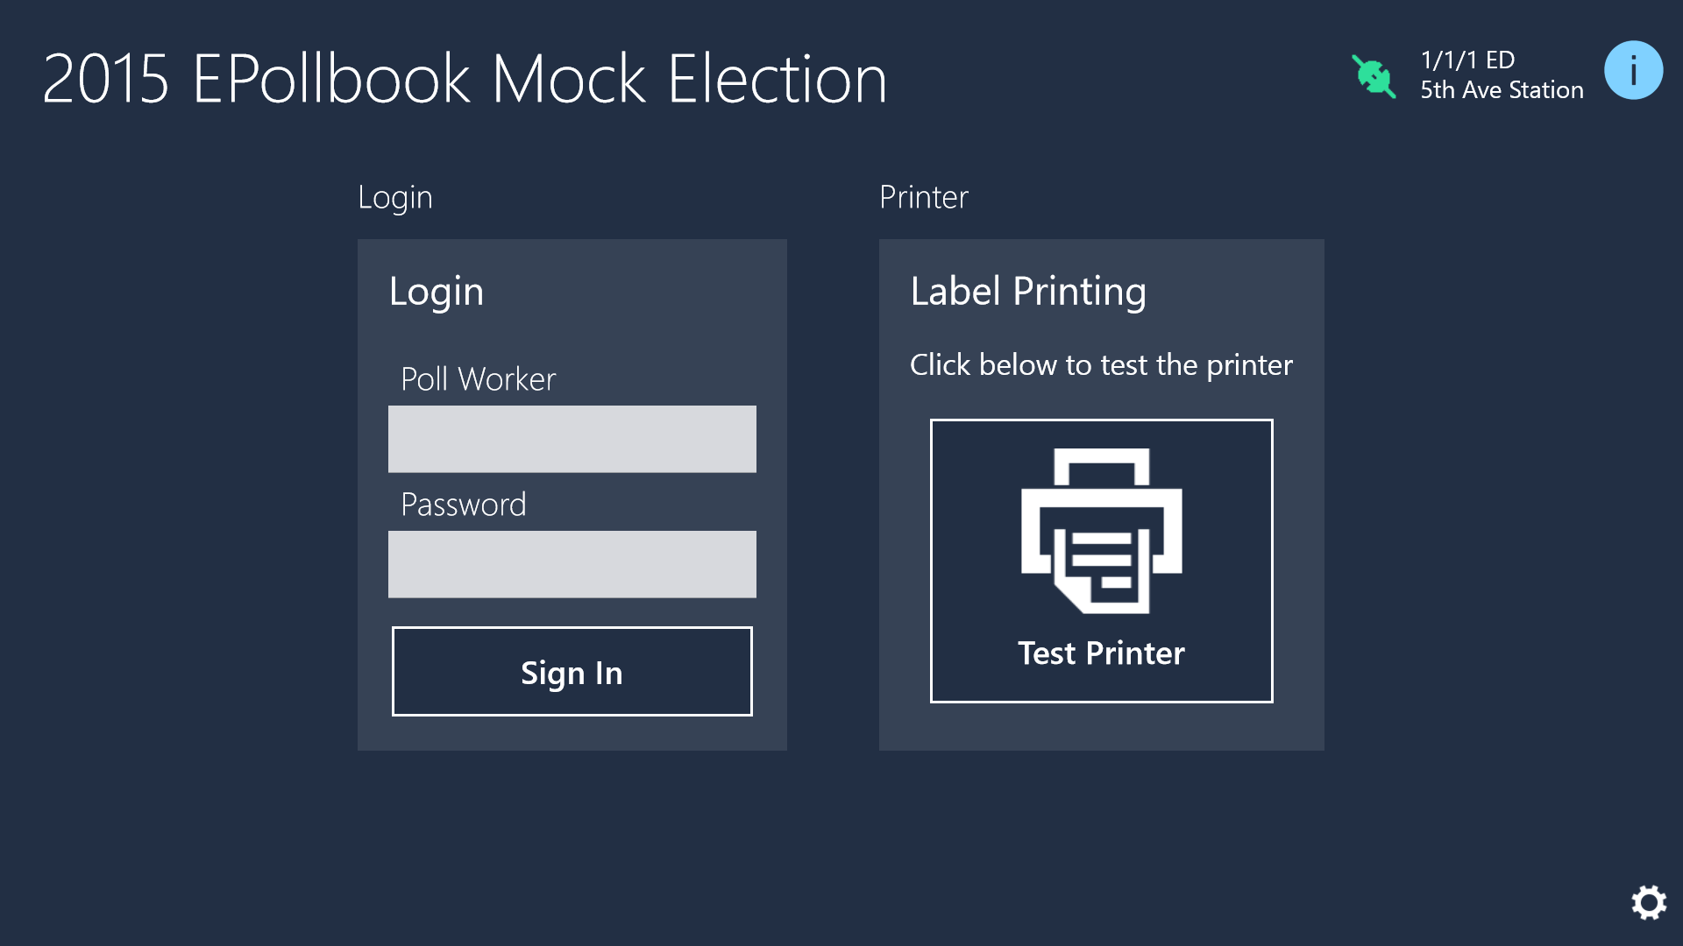Click the Test Printer label text
1683x946 pixels.
pos(1101,653)
